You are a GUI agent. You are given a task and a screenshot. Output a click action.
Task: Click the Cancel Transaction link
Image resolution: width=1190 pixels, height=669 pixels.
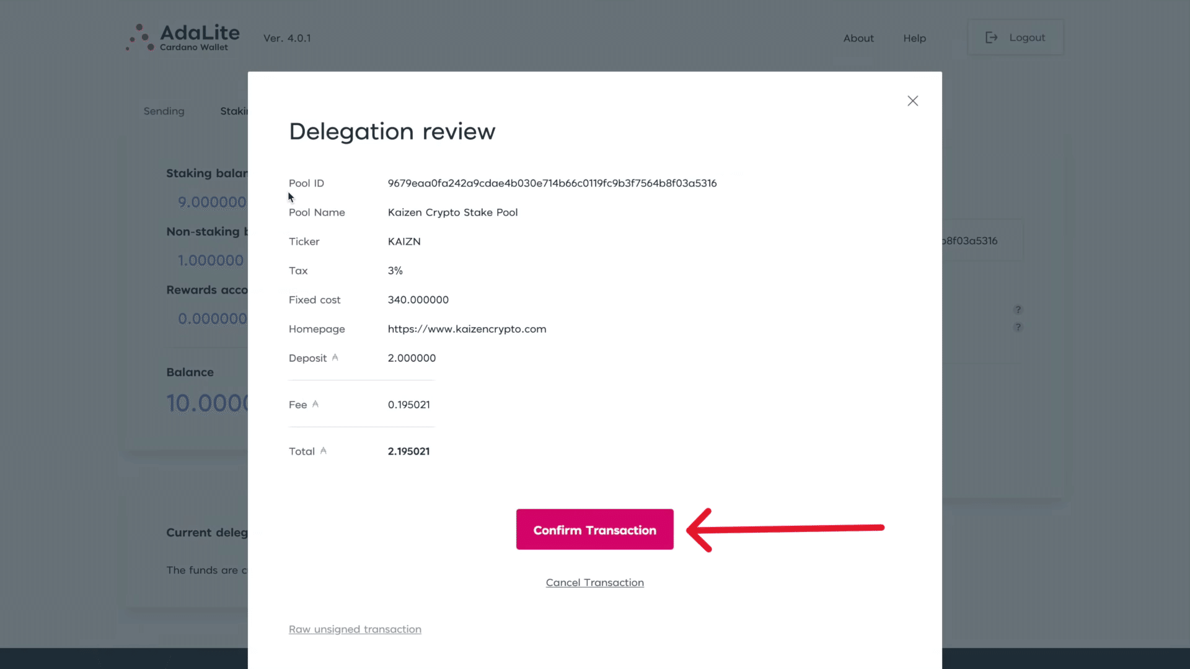coord(594,582)
